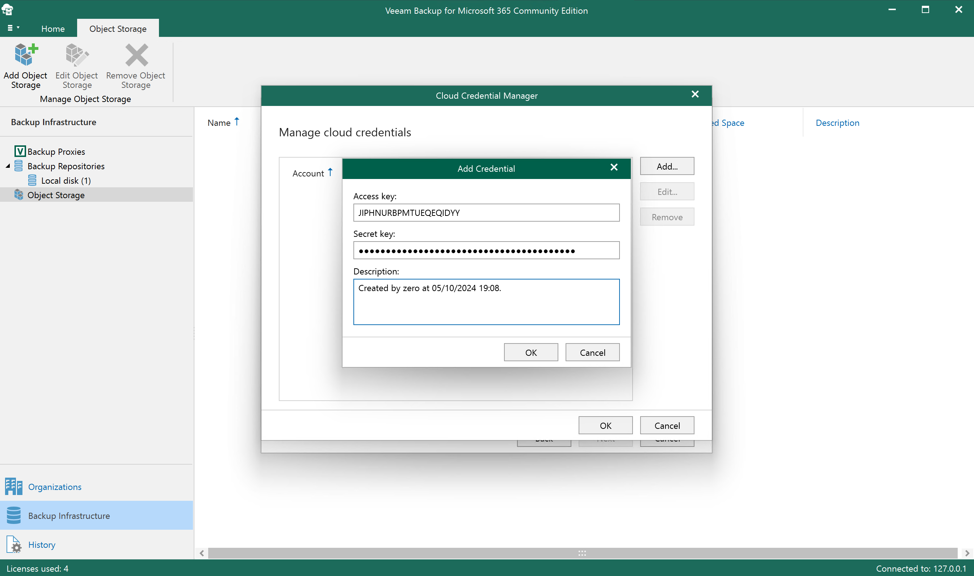Click the Backup Infrastructure sidebar icon
Screen dimensions: 974x576
14,515
